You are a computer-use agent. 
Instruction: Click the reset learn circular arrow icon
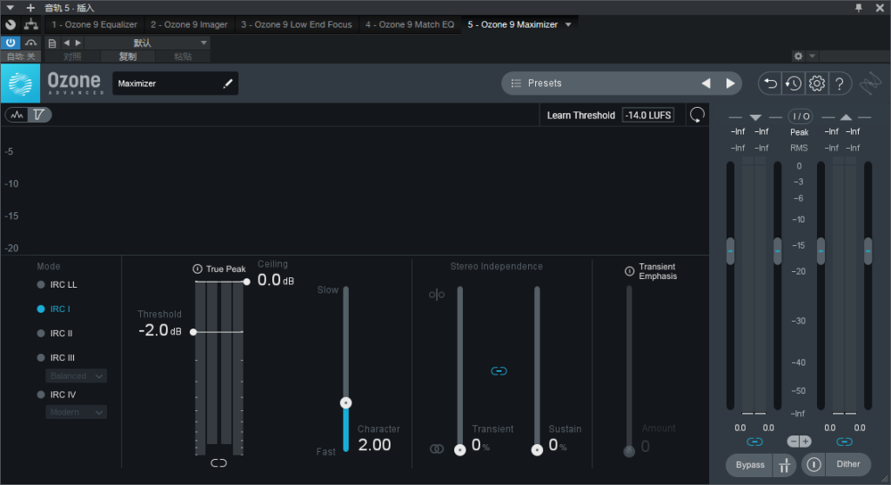(x=697, y=115)
